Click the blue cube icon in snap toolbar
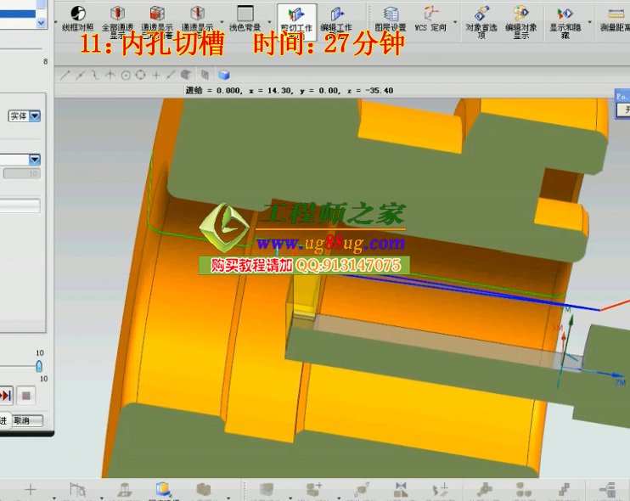The image size is (630, 501). click(x=224, y=75)
